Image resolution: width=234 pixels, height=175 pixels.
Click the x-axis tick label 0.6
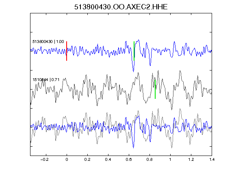click(x=129, y=160)
